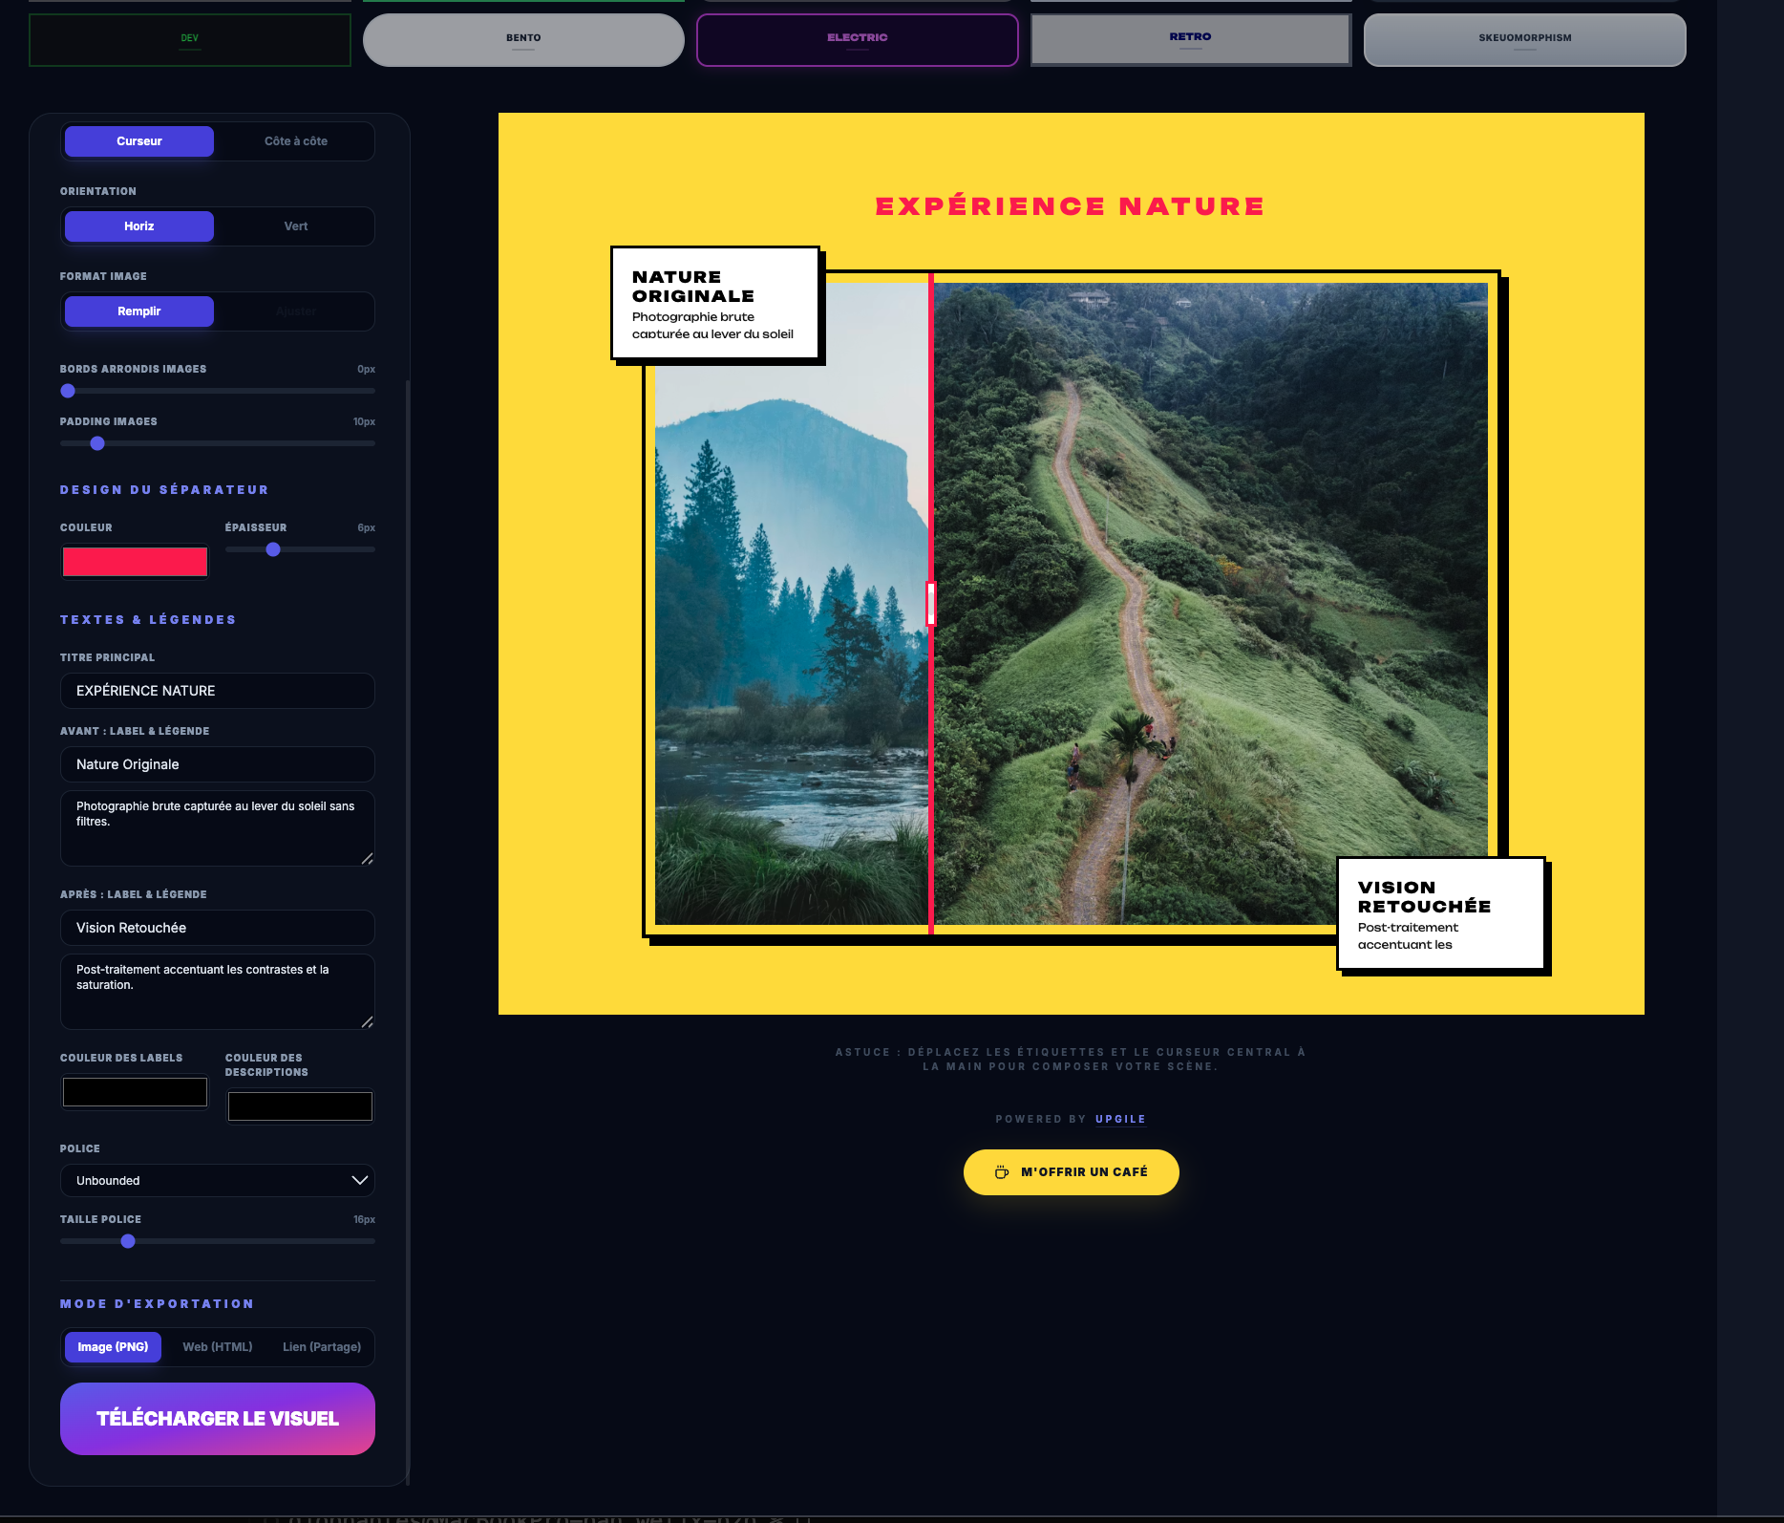Apply the SKEUOMORPHISM theme
The image size is (1784, 1523).
(x=1523, y=39)
